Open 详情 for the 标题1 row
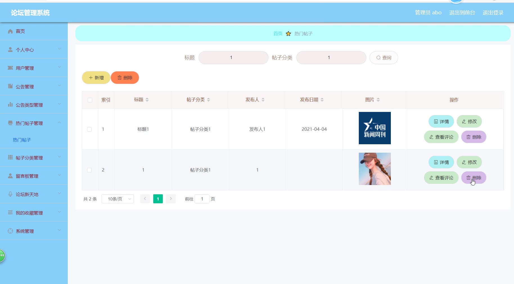This screenshot has height=284, width=514. (x=441, y=121)
